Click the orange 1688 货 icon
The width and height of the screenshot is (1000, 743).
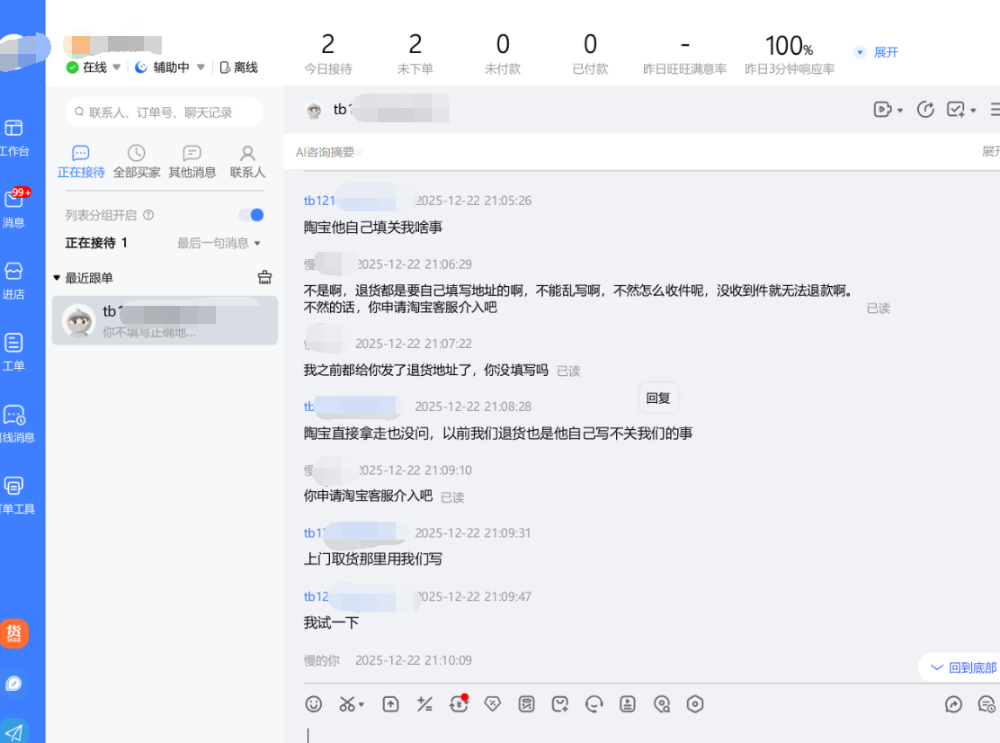[14, 633]
